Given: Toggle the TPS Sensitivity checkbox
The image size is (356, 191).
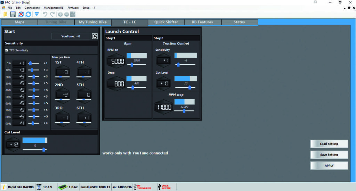Looking at the screenshot, I should tap(7, 50).
